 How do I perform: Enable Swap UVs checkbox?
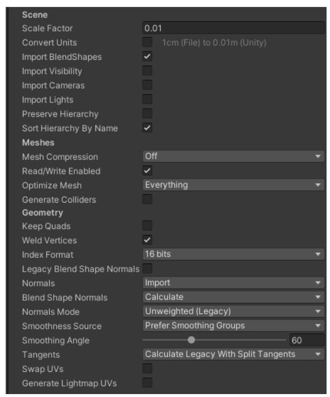[147, 369]
